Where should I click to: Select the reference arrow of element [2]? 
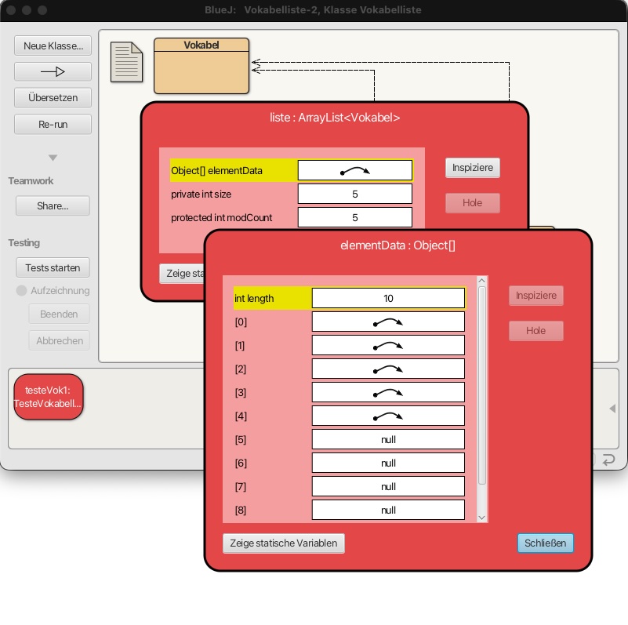(388, 369)
